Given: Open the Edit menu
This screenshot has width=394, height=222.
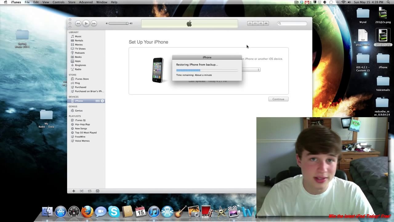Looking at the screenshot, I should click(x=36, y=2).
